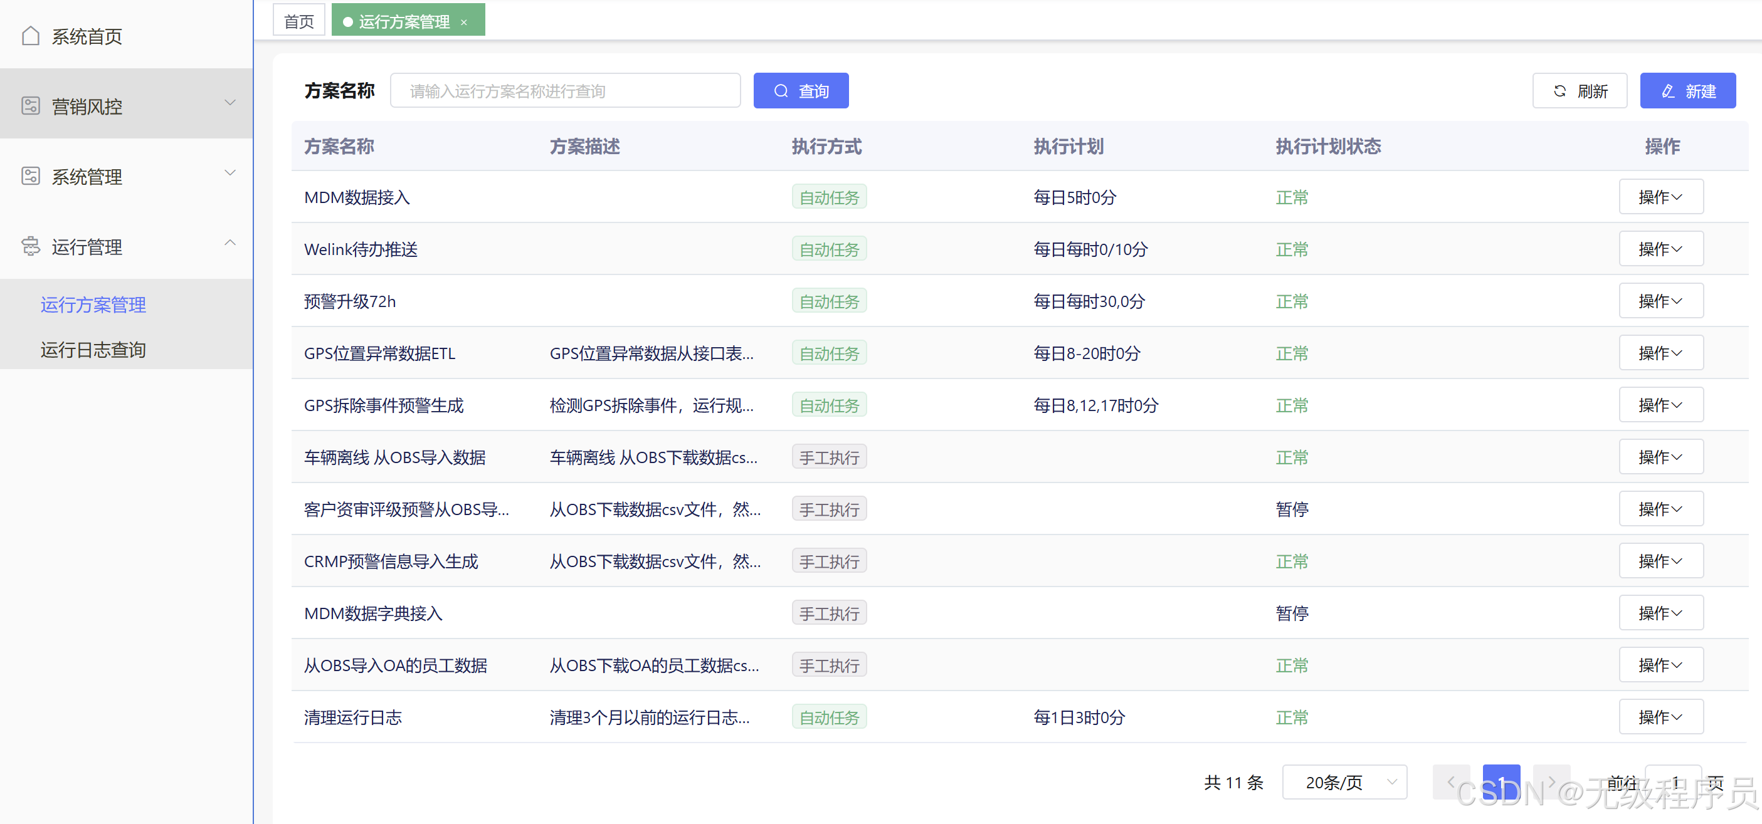Click the 新建 create button
This screenshot has width=1762, height=824.
pyautogui.click(x=1687, y=91)
